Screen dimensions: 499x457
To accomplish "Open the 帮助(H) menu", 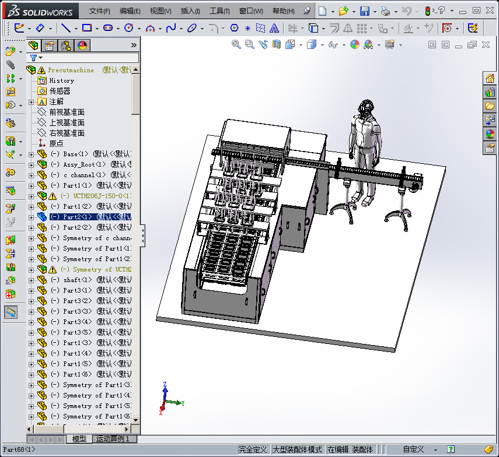I will 283,11.
